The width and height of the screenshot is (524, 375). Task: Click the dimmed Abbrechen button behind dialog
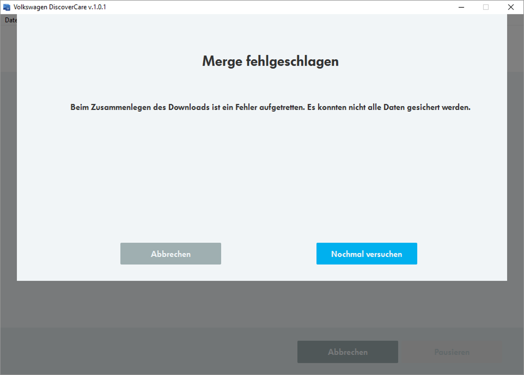coord(347,352)
